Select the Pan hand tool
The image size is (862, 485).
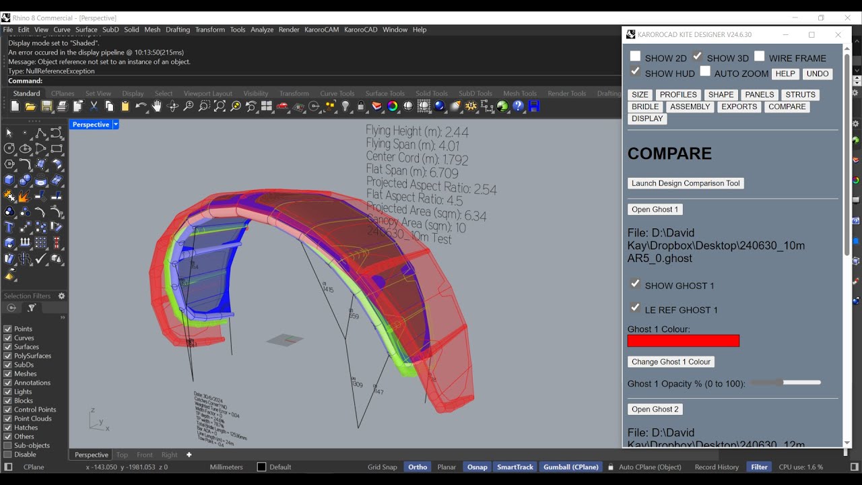click(157, 106)
